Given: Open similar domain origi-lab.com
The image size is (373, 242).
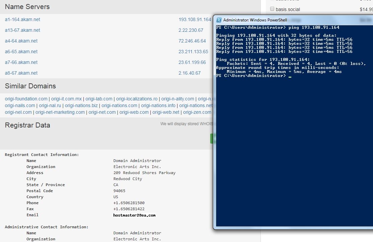Looking at the screenshot, I should (x=99, y=99).
